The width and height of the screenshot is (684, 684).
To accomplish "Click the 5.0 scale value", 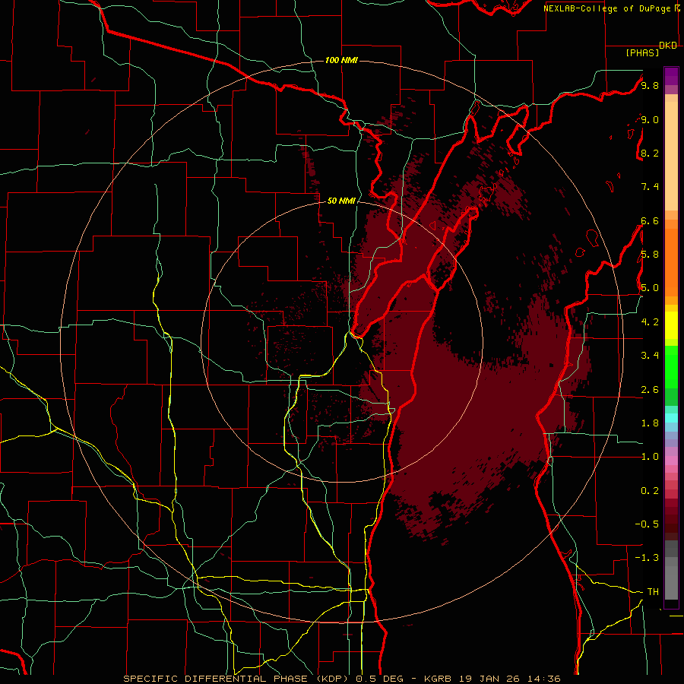I will pos(650,288).
